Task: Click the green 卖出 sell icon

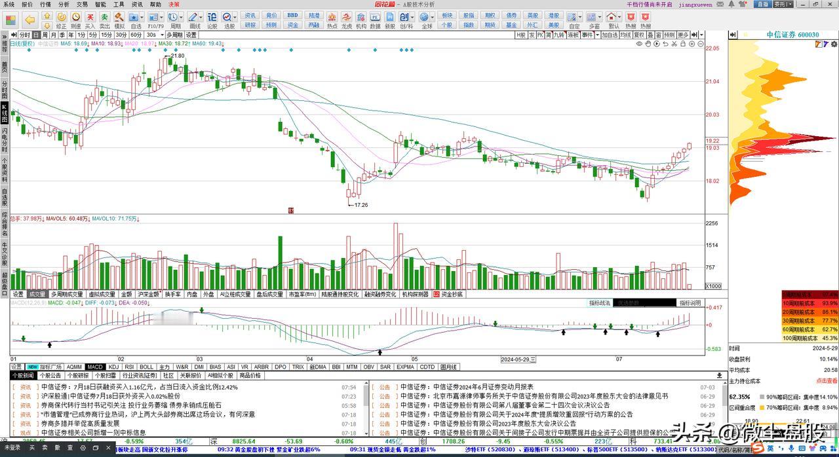Action: point(104,21)
